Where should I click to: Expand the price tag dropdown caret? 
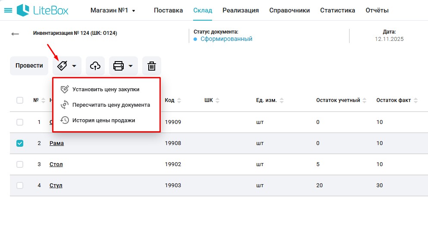tap(74, 66)
